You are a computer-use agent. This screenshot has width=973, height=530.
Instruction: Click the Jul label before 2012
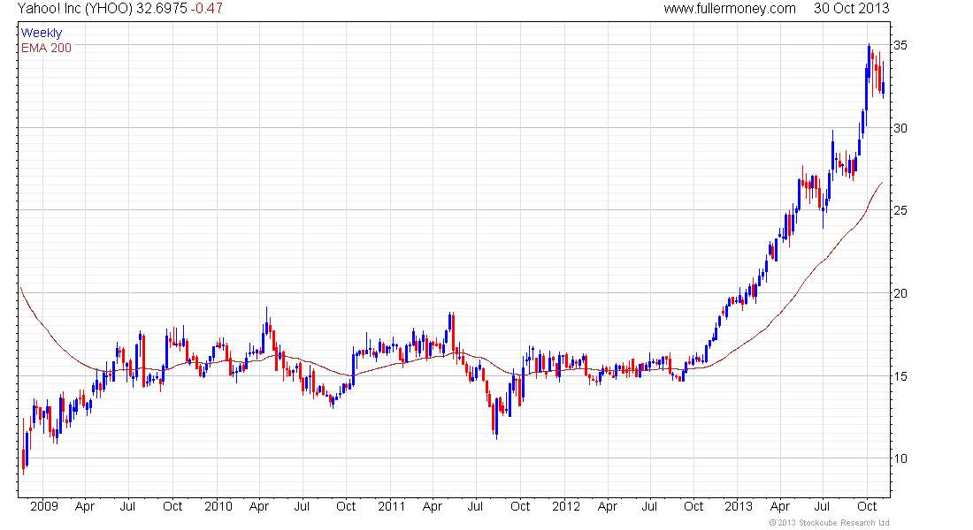pyautogui.click(x=476, y=506)
